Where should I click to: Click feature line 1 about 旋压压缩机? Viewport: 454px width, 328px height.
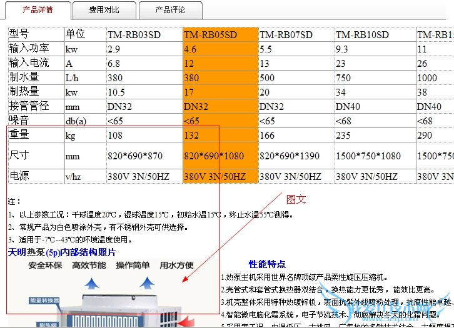[304, 277]
